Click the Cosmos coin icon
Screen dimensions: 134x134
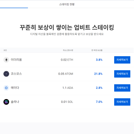(6, 74)
